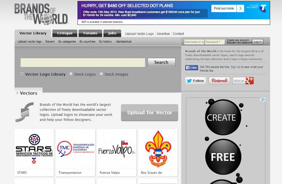Expand the Vectors section triangle
Viewport: 282px width, 184px height.
[17, 93]
